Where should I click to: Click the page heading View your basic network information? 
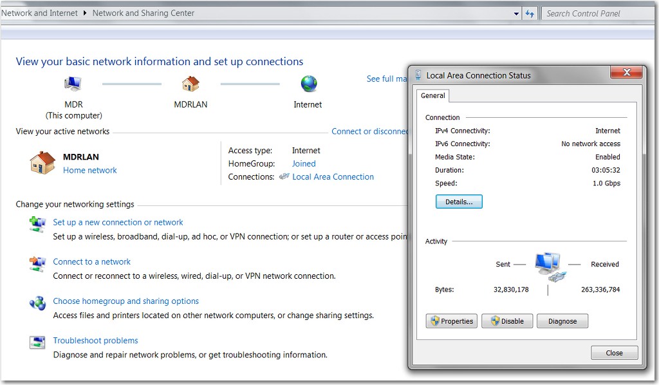pyautogui.click(x=160, y=61)
